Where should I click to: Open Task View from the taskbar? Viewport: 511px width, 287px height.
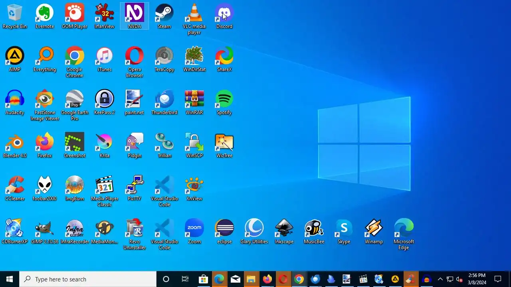pos(185,279)
